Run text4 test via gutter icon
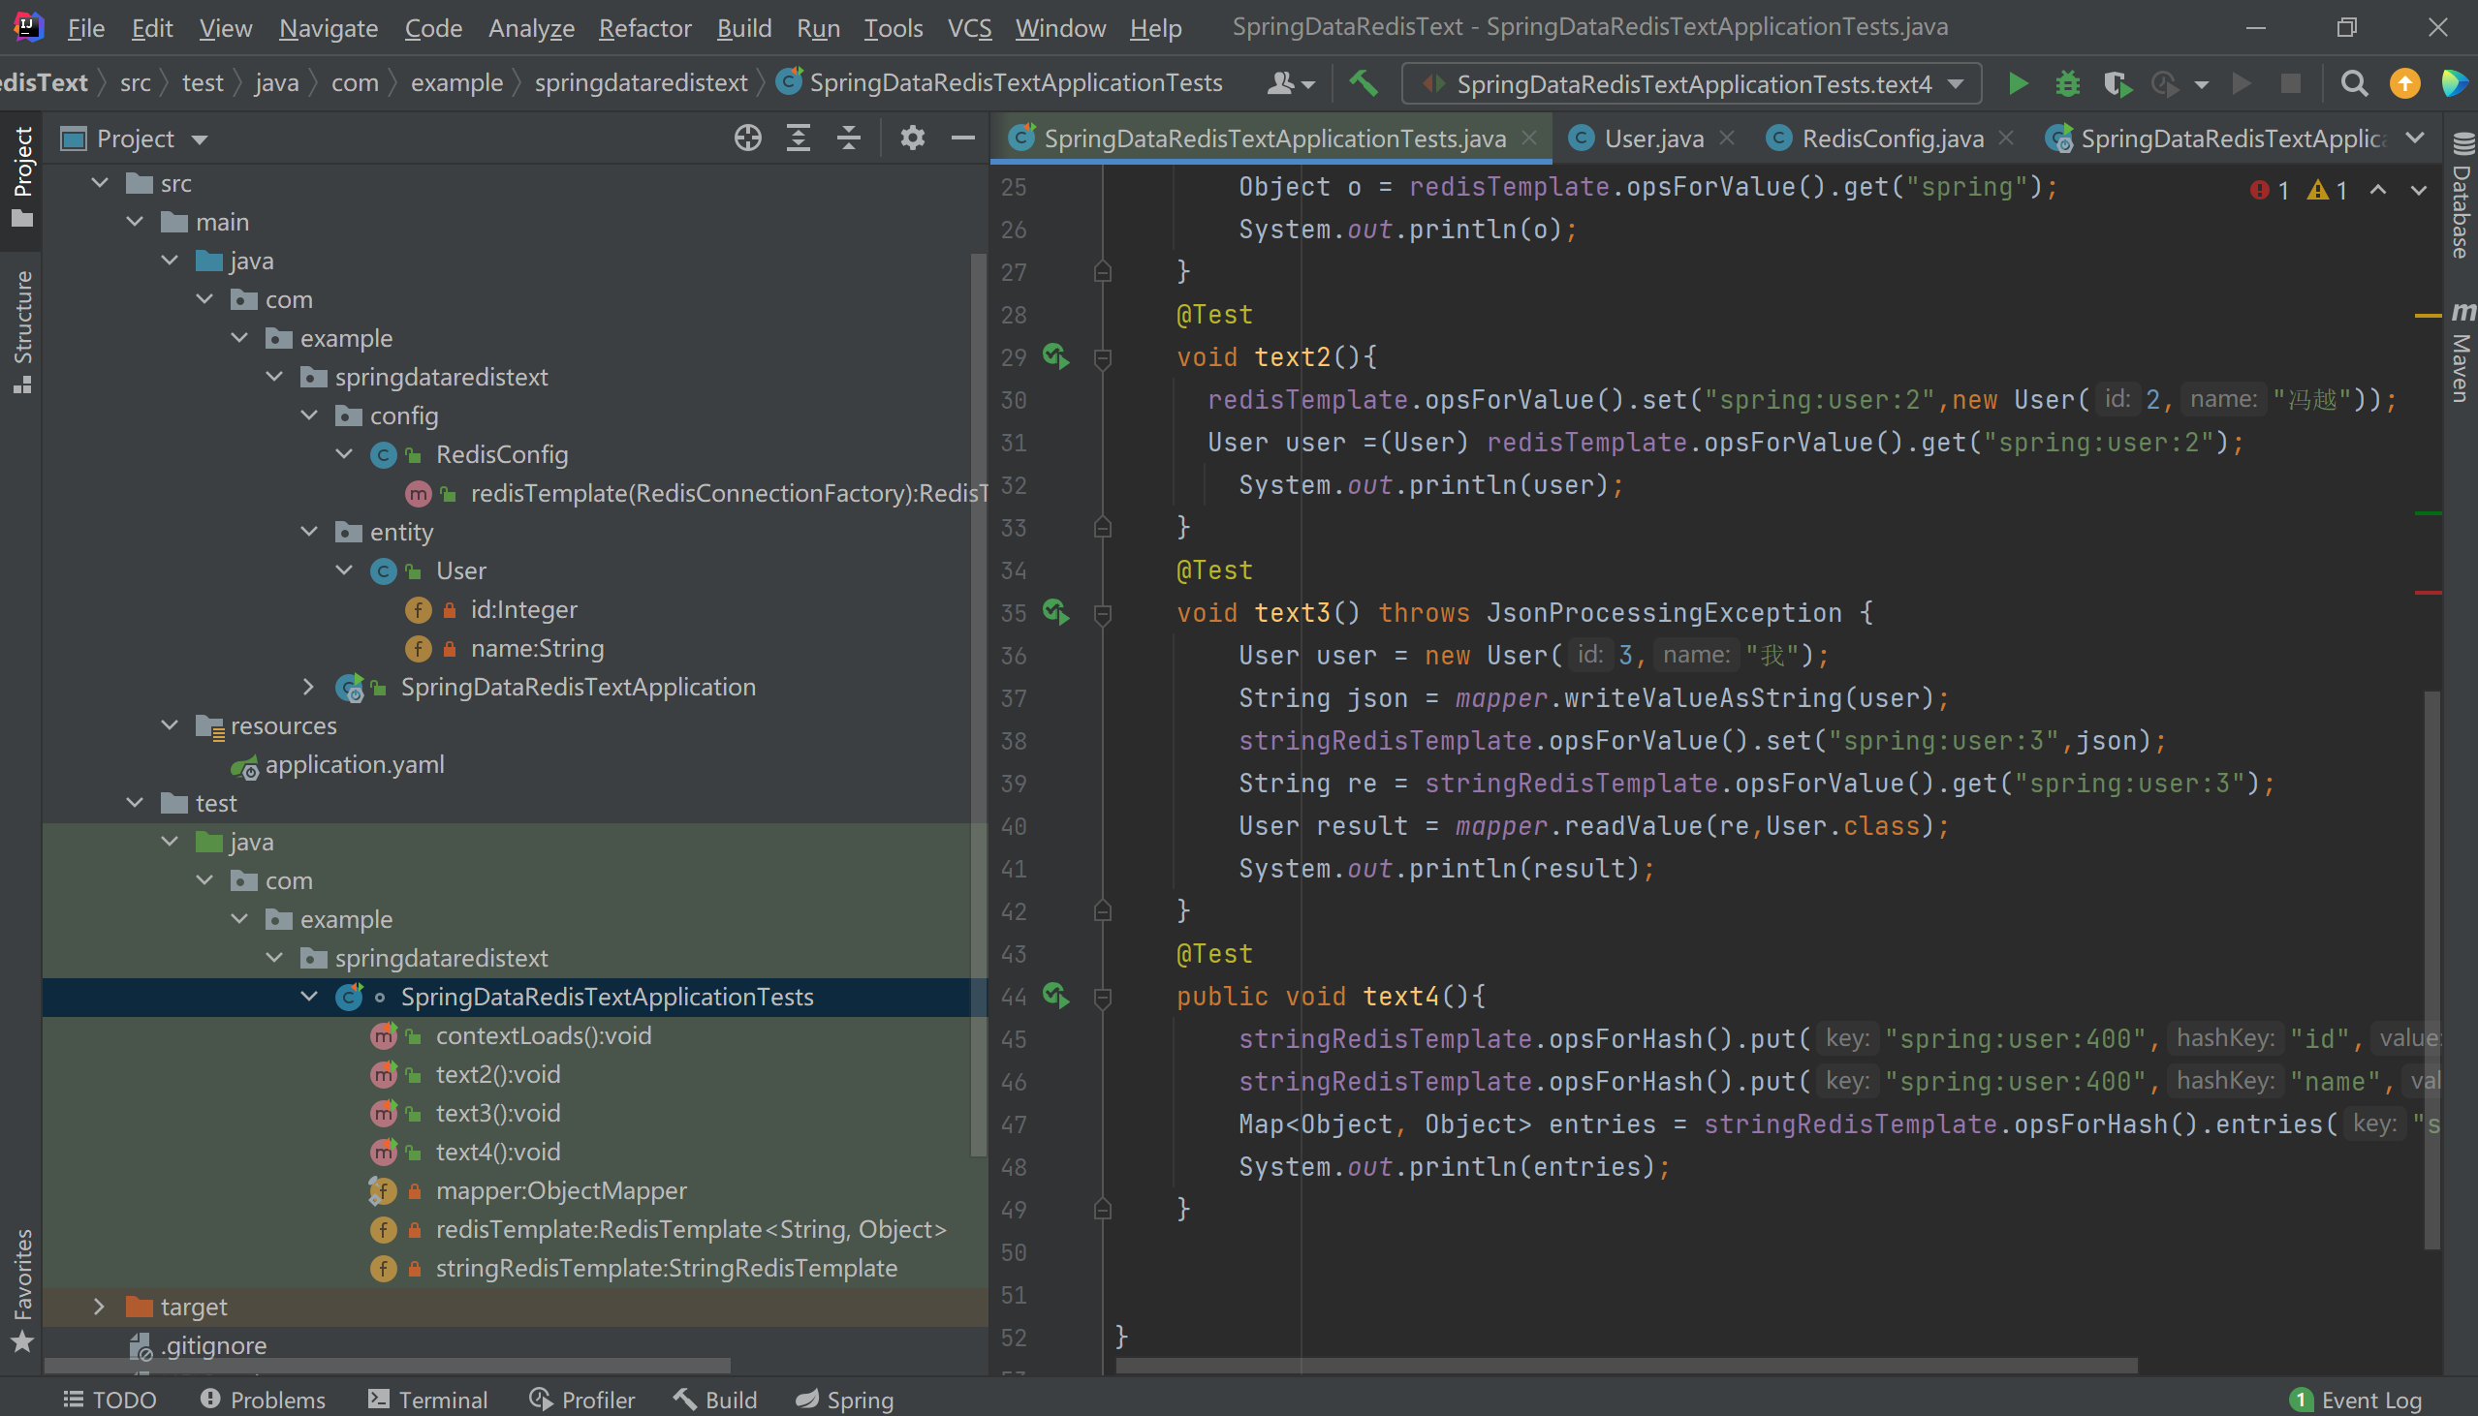This screenshot has height=1416, width=2478. pos(1055,996)
